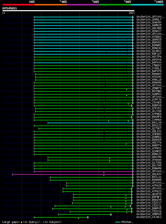
Task: Open hit UniRef100_Q60EV9
Action: tap(149, 194)
